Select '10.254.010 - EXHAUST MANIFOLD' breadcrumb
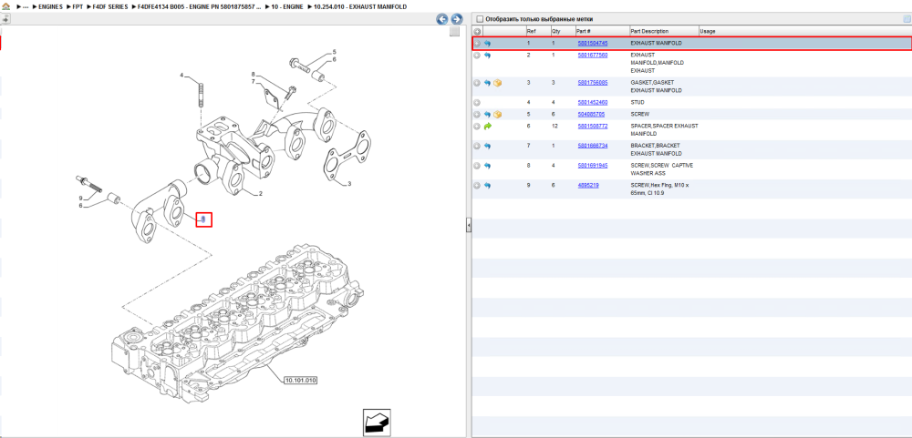 click(360, 7)
